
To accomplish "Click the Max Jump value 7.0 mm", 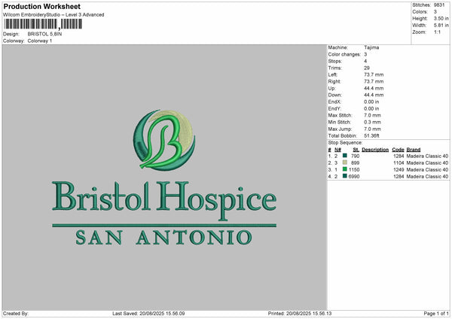I will click(x=372, y=129).
